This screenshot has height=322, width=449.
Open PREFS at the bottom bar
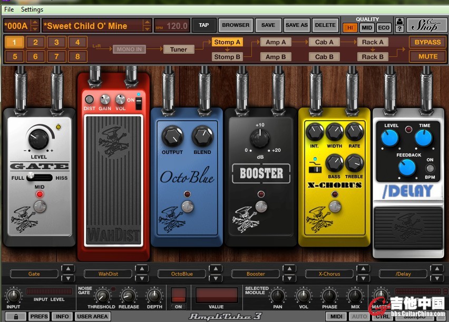[x=39, y=317]
